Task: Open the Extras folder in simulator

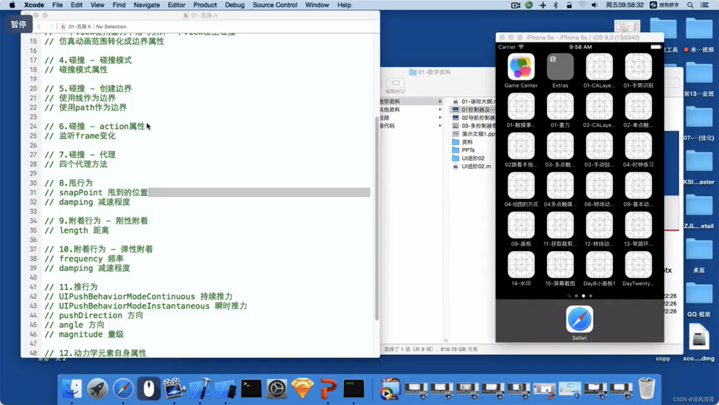Action: (560, 67)
